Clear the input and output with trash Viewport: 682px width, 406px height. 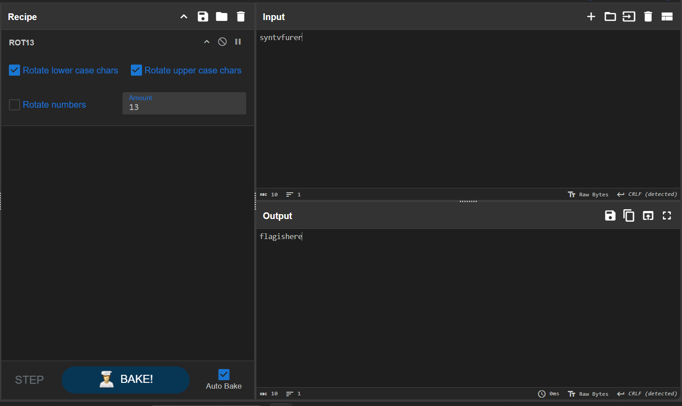pos(648,17)
